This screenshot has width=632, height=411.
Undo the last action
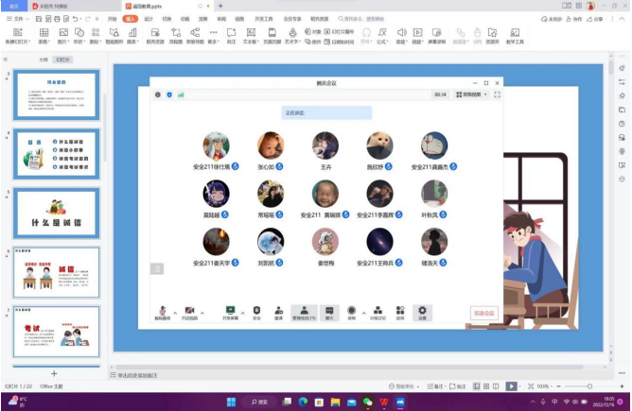(75, 19)
